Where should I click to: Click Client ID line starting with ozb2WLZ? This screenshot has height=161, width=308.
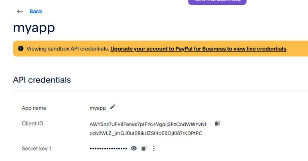pyautogui.click(x=146, y=133)
